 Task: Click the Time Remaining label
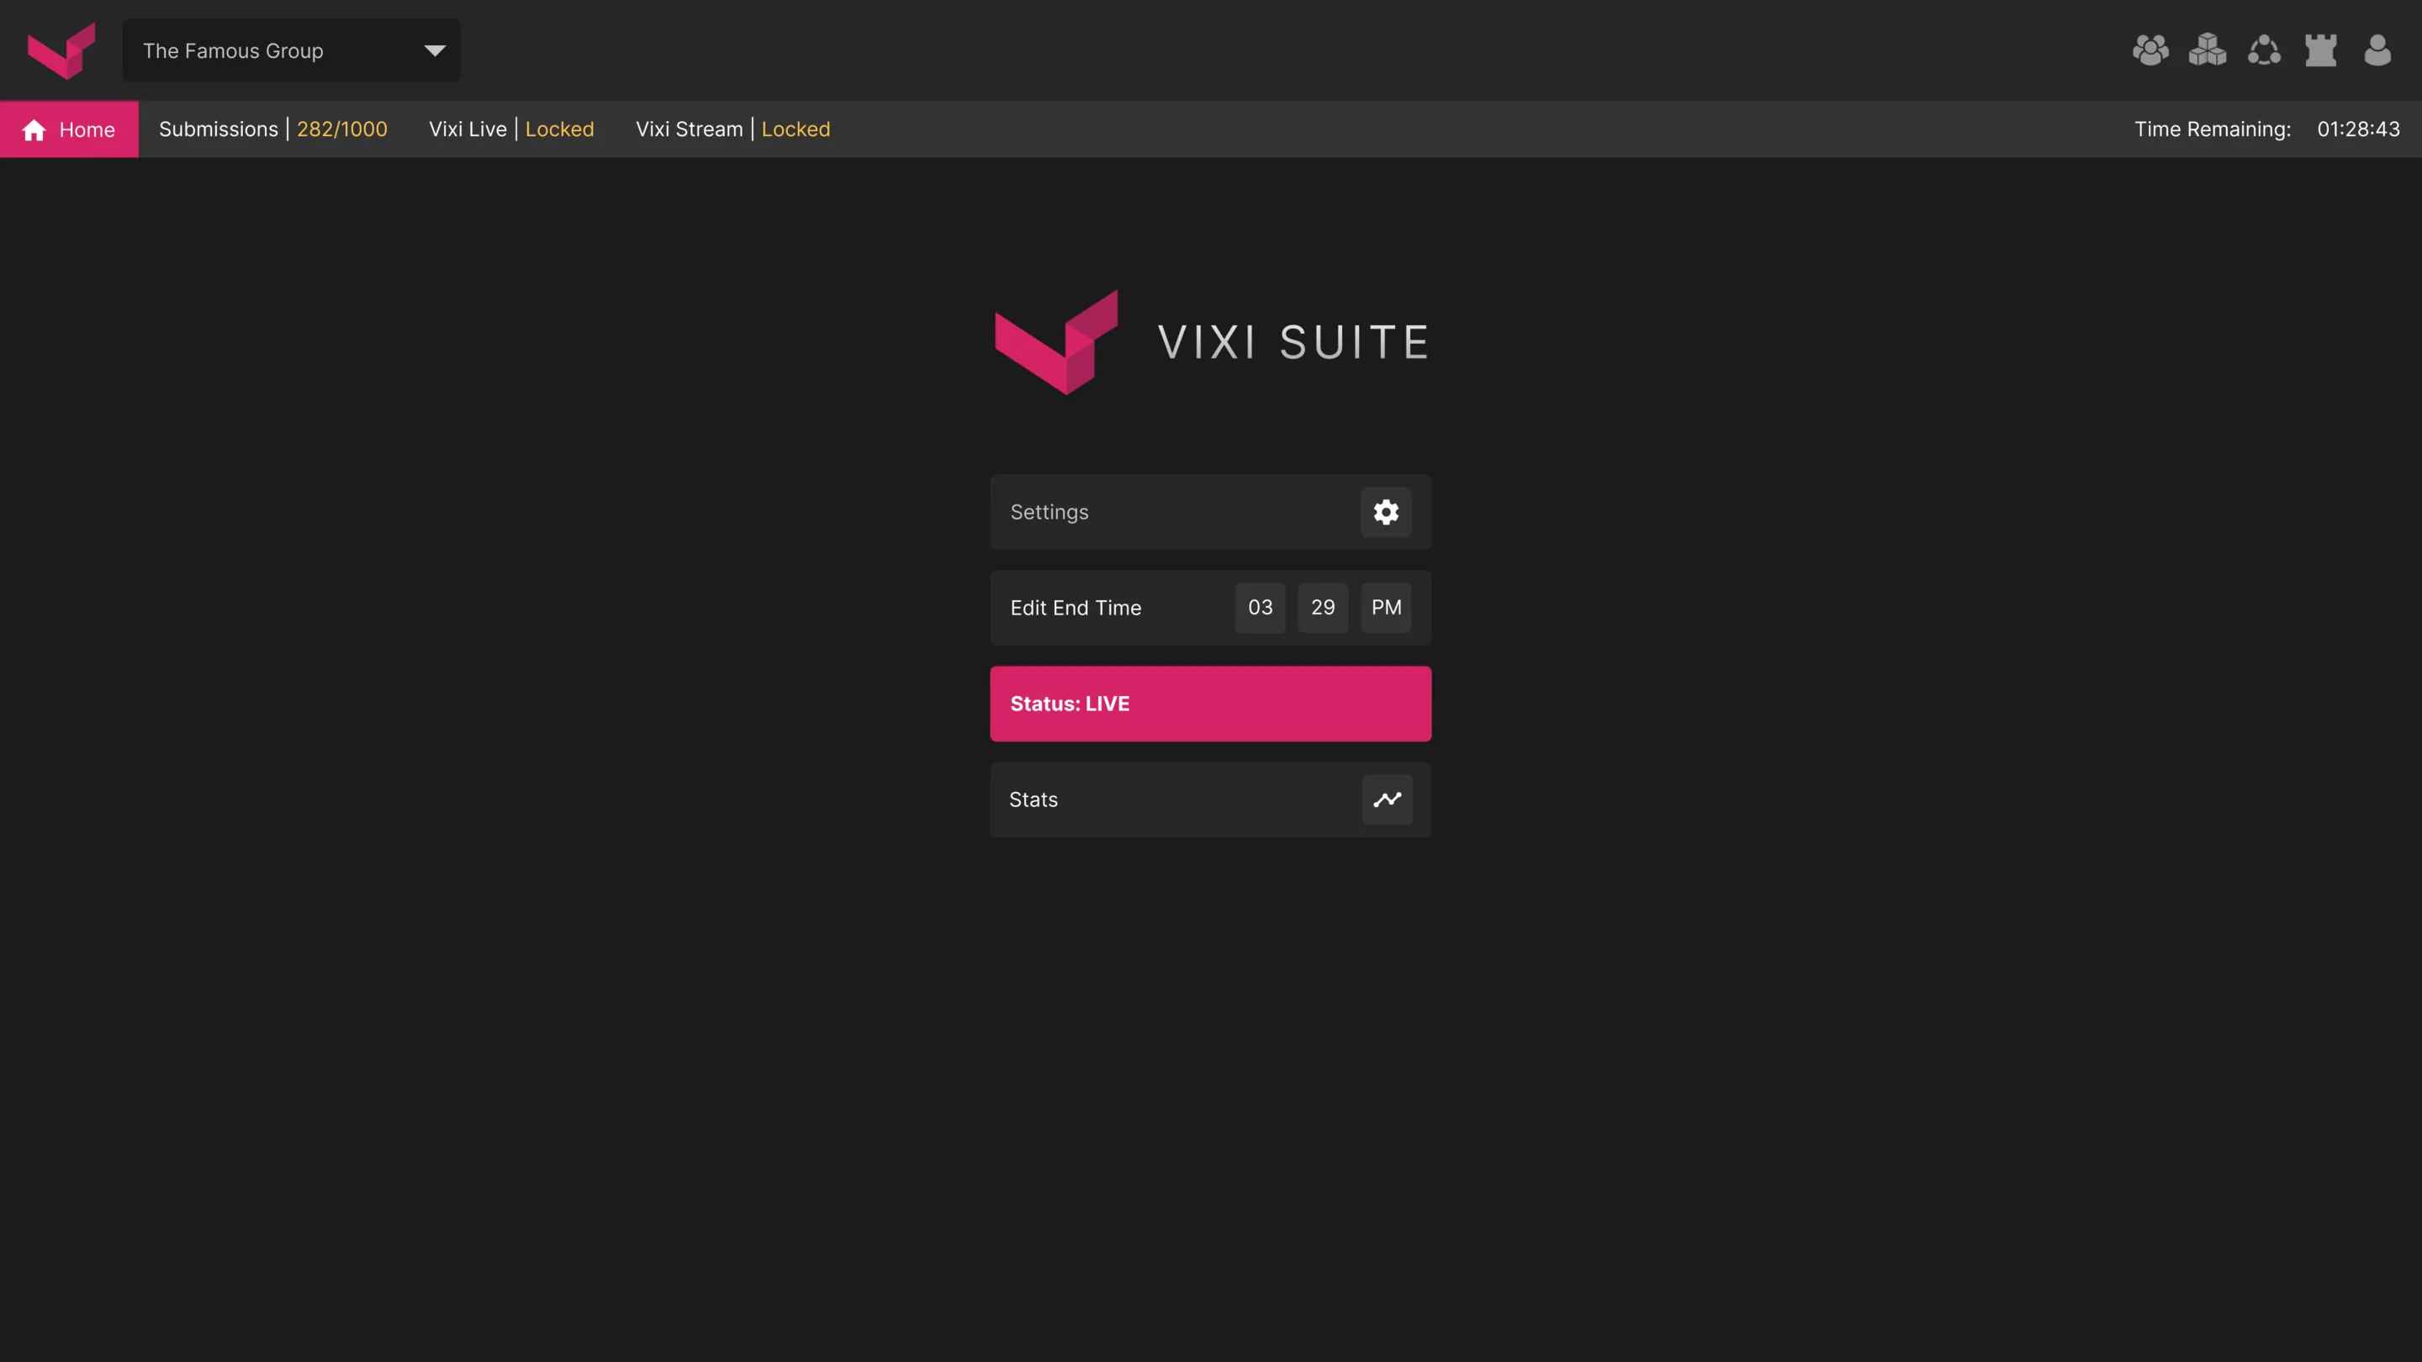tap(2213, 129)
